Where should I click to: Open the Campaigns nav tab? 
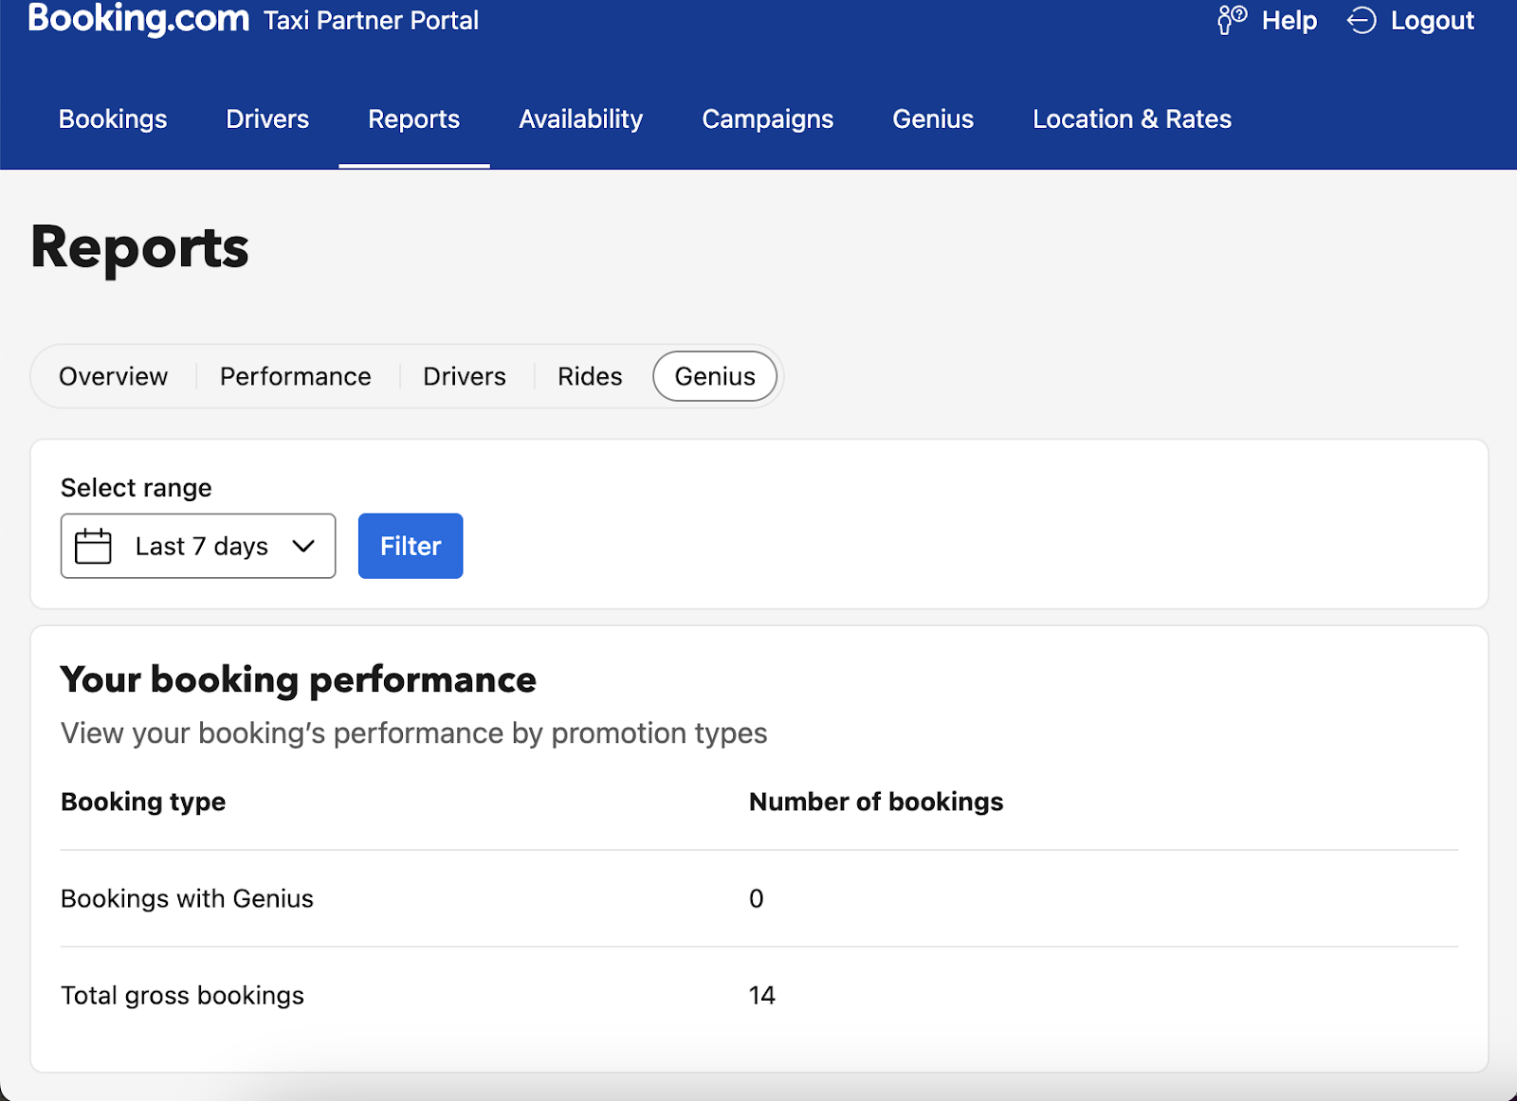(768, 119)
